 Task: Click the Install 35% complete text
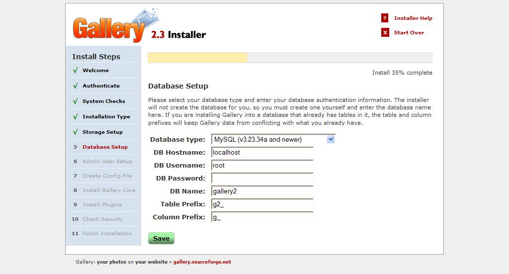point(402,73)
